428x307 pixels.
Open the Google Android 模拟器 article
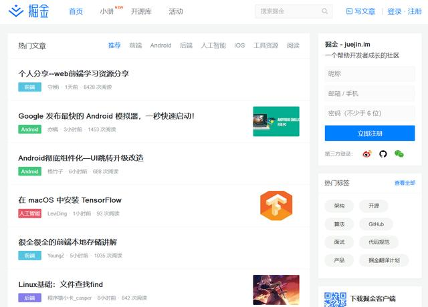point(106,116)
